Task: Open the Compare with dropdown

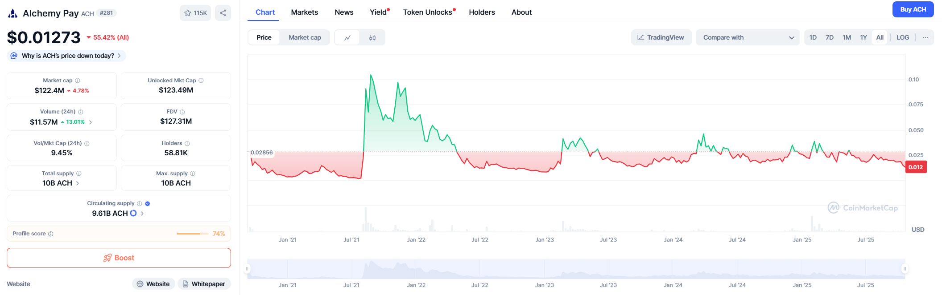Action: click(748, 37)
